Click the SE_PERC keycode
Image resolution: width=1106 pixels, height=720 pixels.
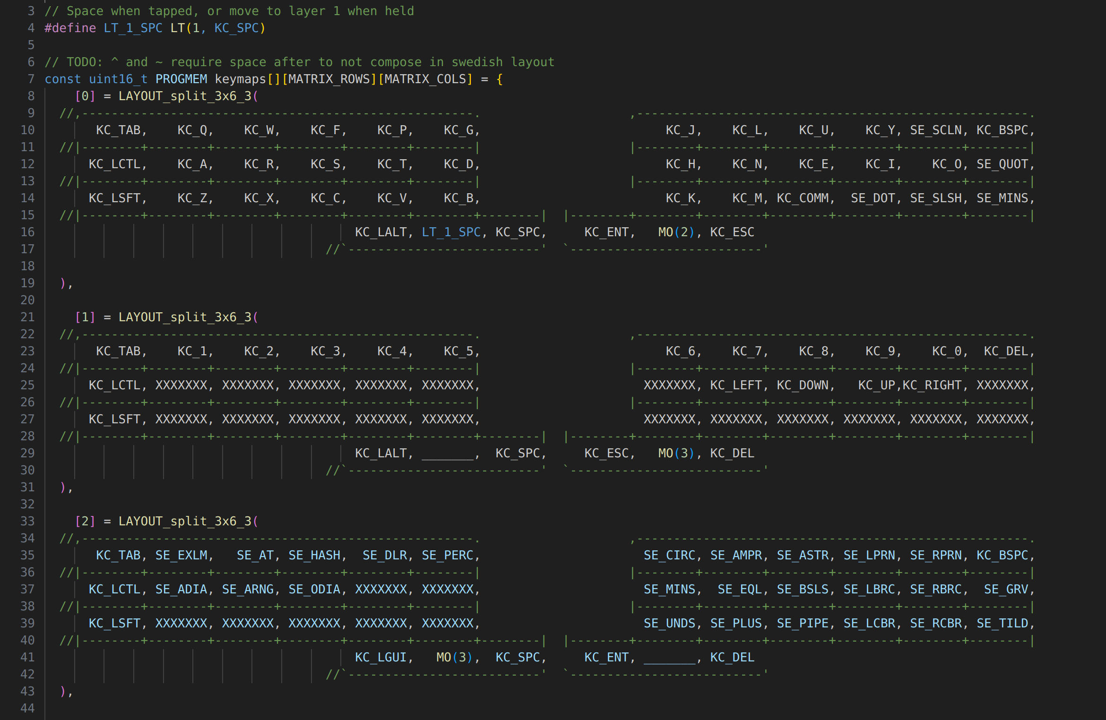pyautogui.click(x=448, y=555)
